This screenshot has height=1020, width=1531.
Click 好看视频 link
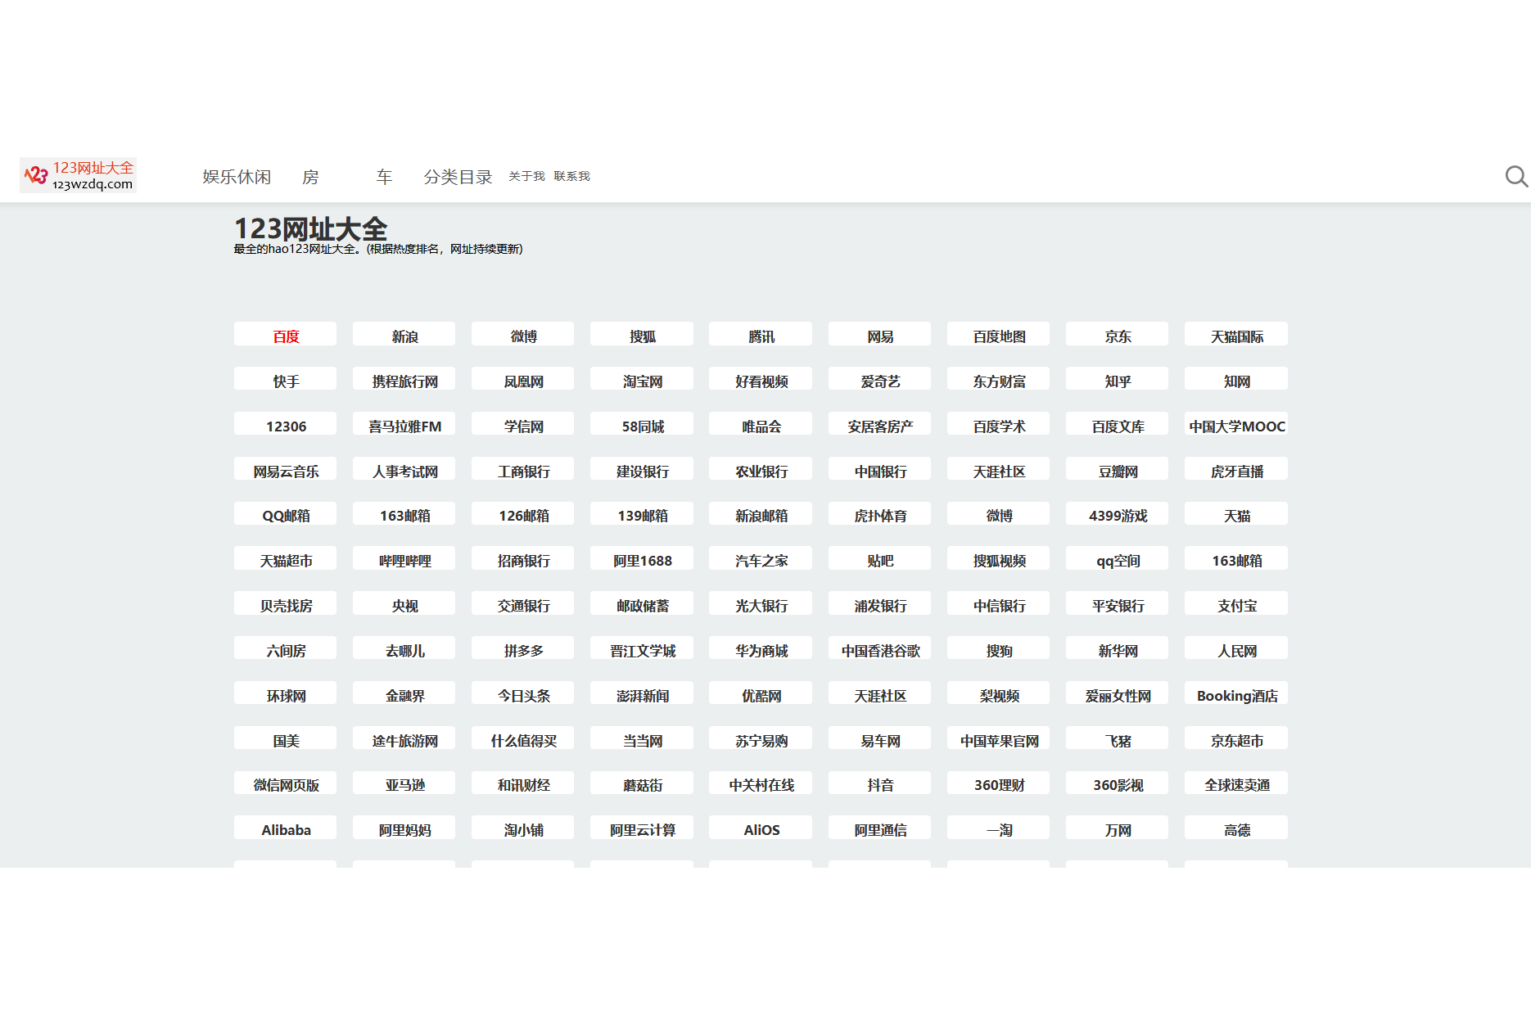click(761, 381)
